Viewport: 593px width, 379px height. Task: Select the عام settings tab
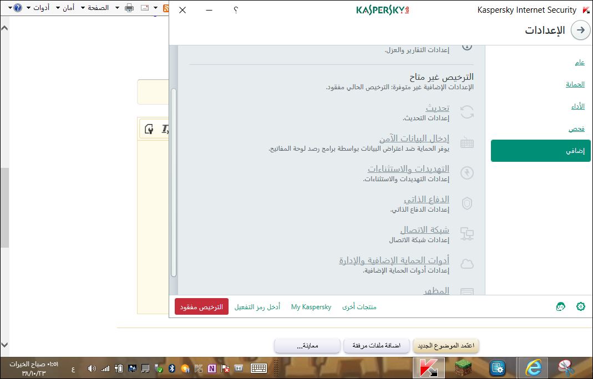[x=580, y=63]
